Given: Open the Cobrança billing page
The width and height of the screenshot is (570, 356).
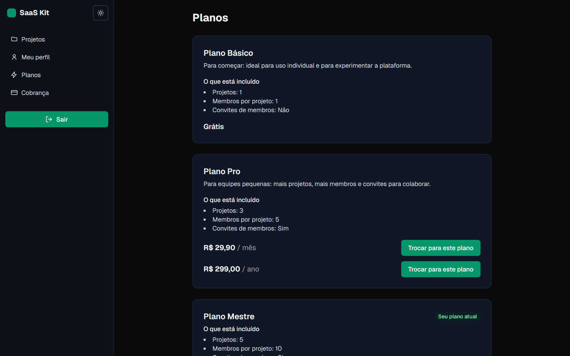Looking at the screenshot, I should (x=57, y=93).
